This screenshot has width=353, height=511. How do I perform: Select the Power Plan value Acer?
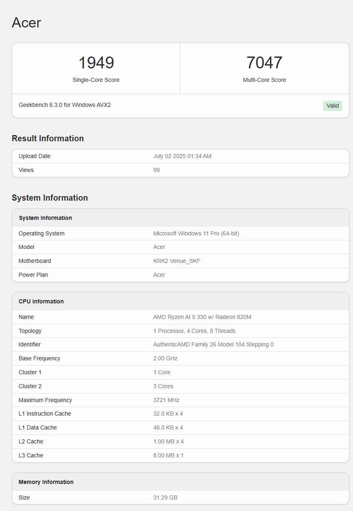pos(159,275)
